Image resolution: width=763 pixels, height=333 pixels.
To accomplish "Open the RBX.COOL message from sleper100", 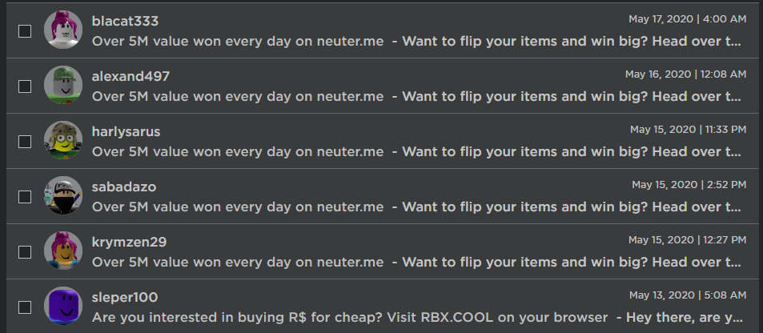I will point(416,317).
